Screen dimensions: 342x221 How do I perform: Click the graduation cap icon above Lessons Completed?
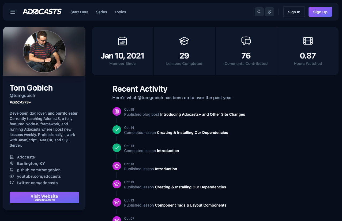click(x=184, y=41)
